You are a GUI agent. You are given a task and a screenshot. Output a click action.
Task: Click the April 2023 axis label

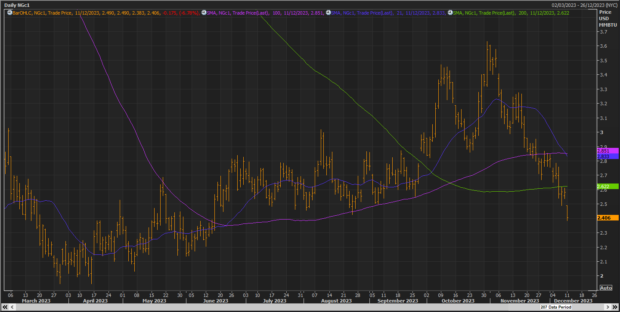95,301
